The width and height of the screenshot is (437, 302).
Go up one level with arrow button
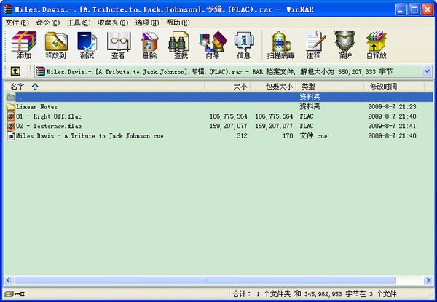pyautogui.click(x=15, y=71)
